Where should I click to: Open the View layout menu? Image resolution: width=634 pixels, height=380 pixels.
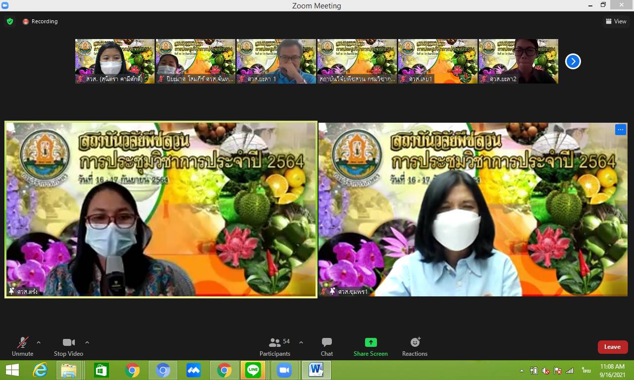click(616, 21)
